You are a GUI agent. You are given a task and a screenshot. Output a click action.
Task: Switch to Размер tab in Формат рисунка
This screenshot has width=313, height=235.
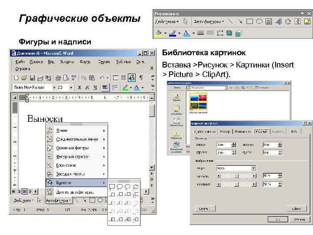pos(225,131)
